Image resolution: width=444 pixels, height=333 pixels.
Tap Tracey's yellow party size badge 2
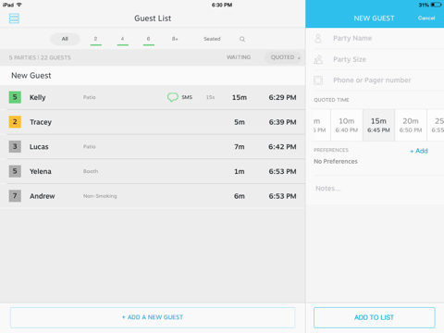point(15,122)
